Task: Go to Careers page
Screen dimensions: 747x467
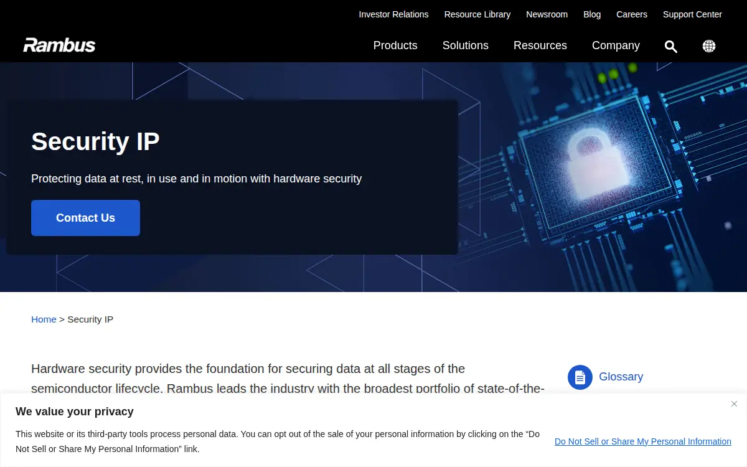Action: click(x=632, y=14)
